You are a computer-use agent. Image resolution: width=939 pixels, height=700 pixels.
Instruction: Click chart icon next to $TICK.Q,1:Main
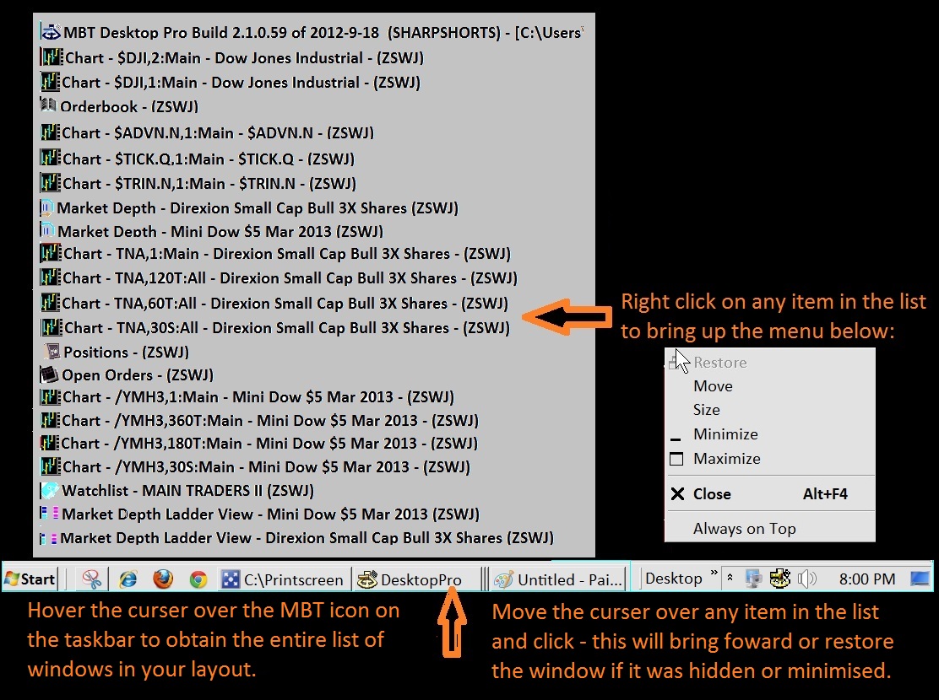pyautogui.click(x=51, y=158)
